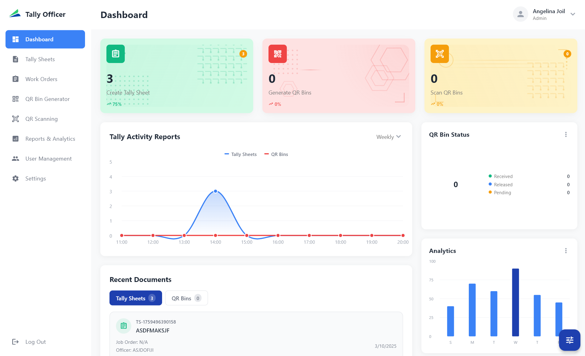This screenshot has width=585, height=356.
Task: Open the Weekly reports dropdown
Action: (x=388, y=137)
